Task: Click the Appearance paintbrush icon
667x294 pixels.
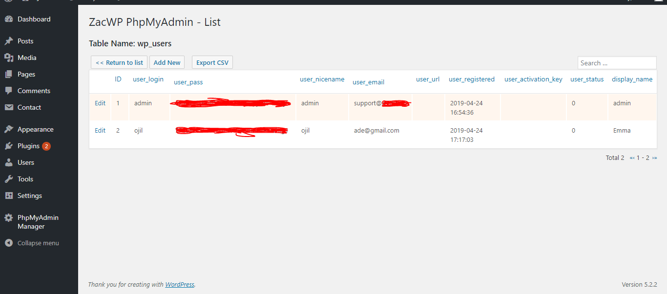Action: click(x=9, y=130)
